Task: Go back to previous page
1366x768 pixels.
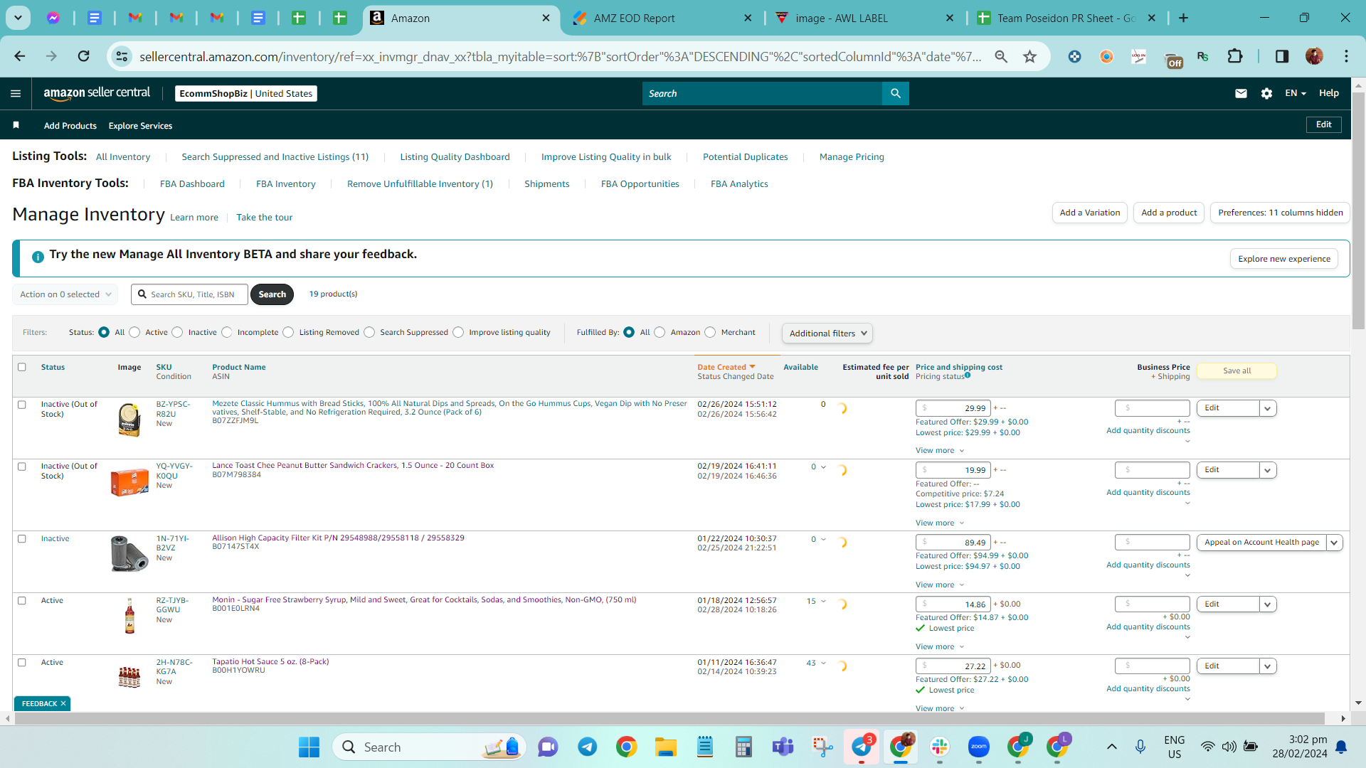Action: click(x=20, y=56)
